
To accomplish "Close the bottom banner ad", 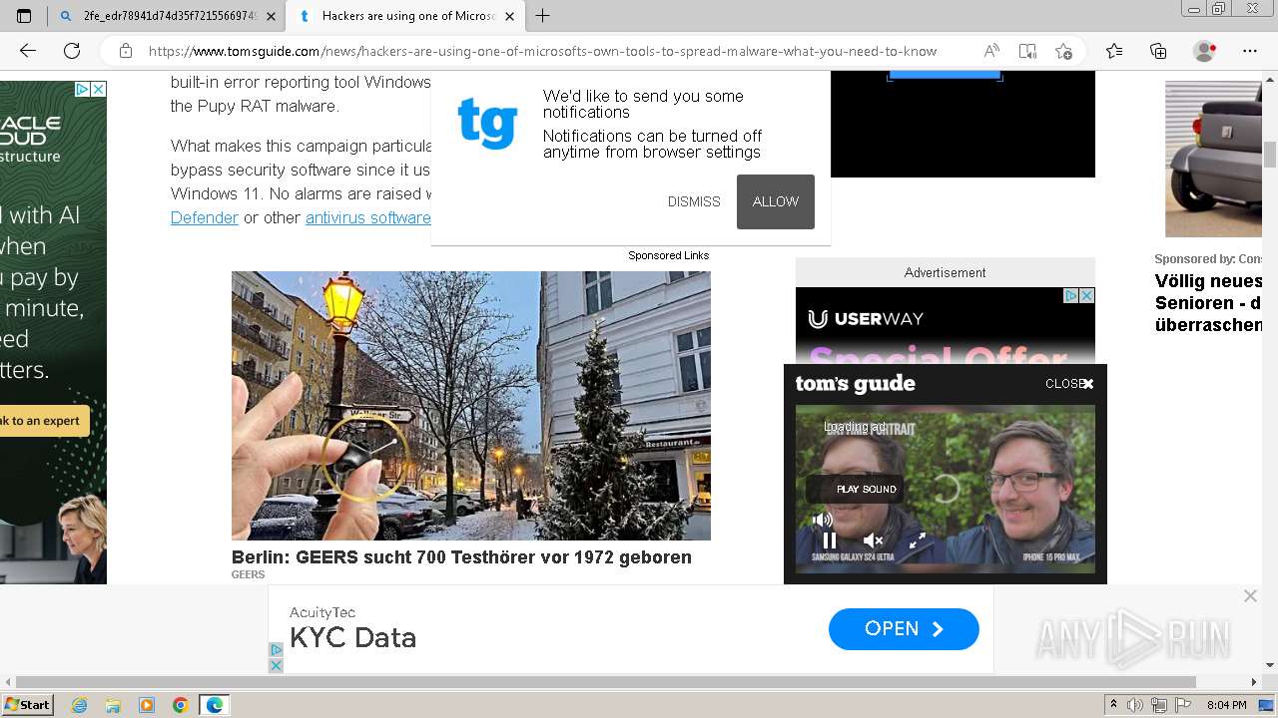I will (x=1250, y=595).
